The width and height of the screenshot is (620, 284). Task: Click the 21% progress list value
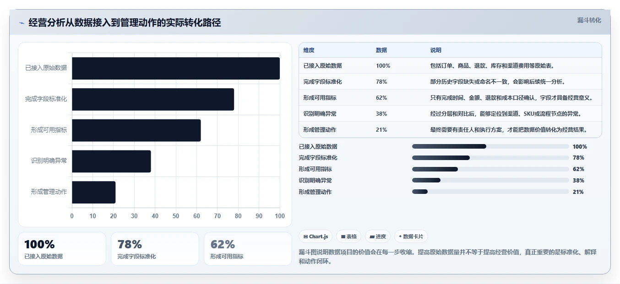point(578,192)
